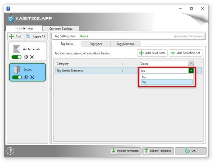
Task: Toggle off the Air Terminals switch
Action: click(x=16, y=57)
